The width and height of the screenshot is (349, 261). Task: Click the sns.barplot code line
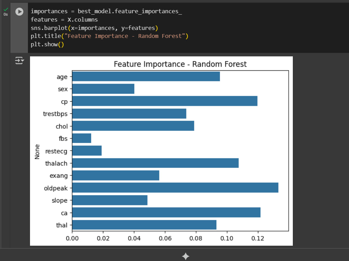[94, 28]
